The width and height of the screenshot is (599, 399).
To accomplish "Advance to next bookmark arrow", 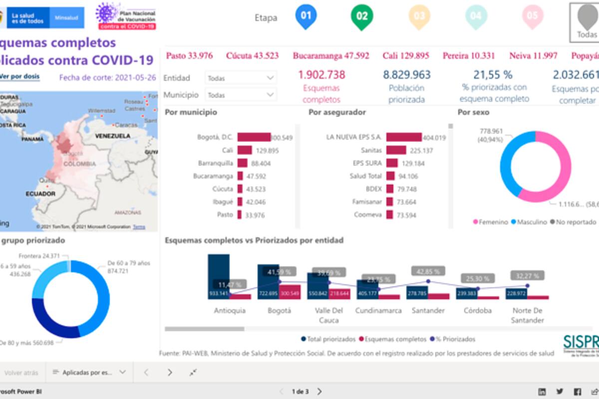I will tap(170, 372).
